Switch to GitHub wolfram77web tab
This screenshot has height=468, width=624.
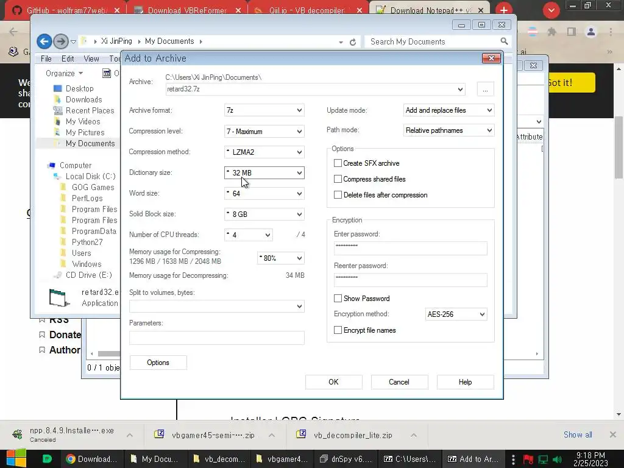[66, 10]
